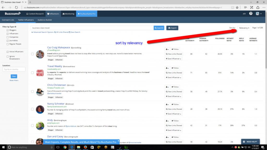The width and height of the screenshot is (267, 150).
Task: Bookmark page with star icon
Action: coord(237,8)
